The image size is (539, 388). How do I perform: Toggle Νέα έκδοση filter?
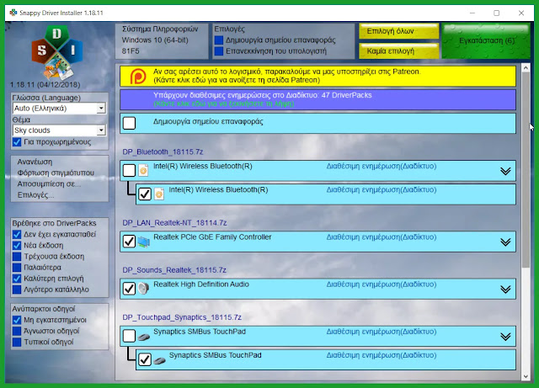pos(17,246)
